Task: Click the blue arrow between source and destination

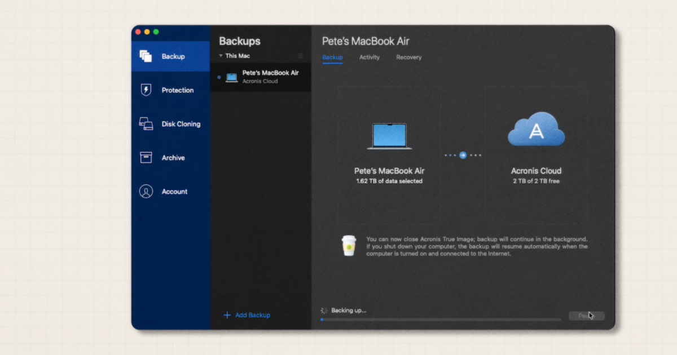Action: click(x=463, y=155)
